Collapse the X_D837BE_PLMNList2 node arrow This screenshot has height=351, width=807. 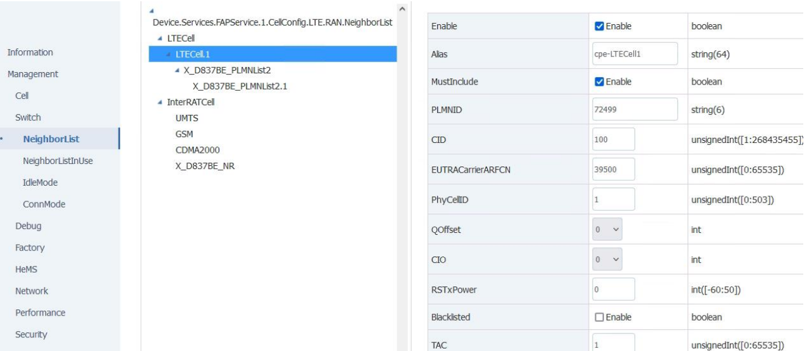pos(178,71)
